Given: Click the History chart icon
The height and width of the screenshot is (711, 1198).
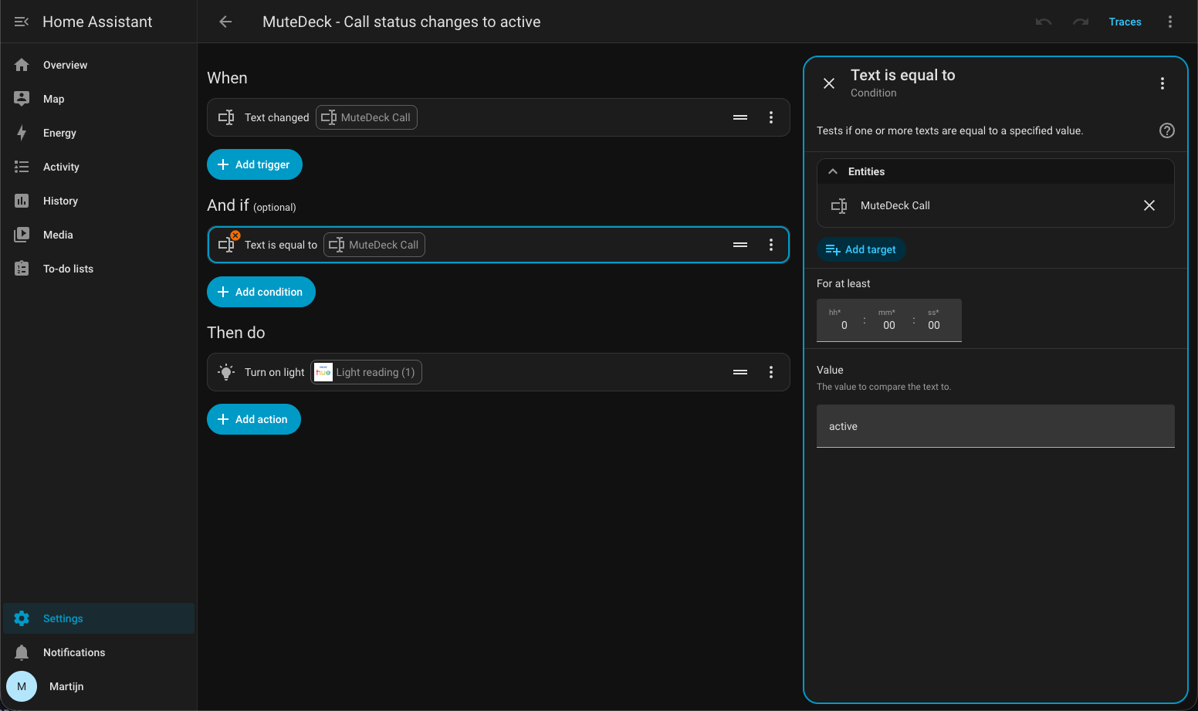Looking at the screenshot, I should 22,201.
